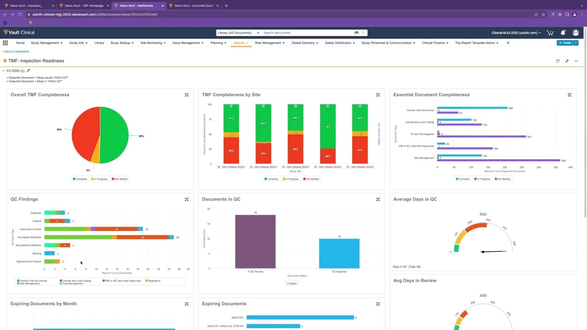
Task: Switch to the Veeva Vault - Insurance browser tab
Action: click(x=28, y=5)
